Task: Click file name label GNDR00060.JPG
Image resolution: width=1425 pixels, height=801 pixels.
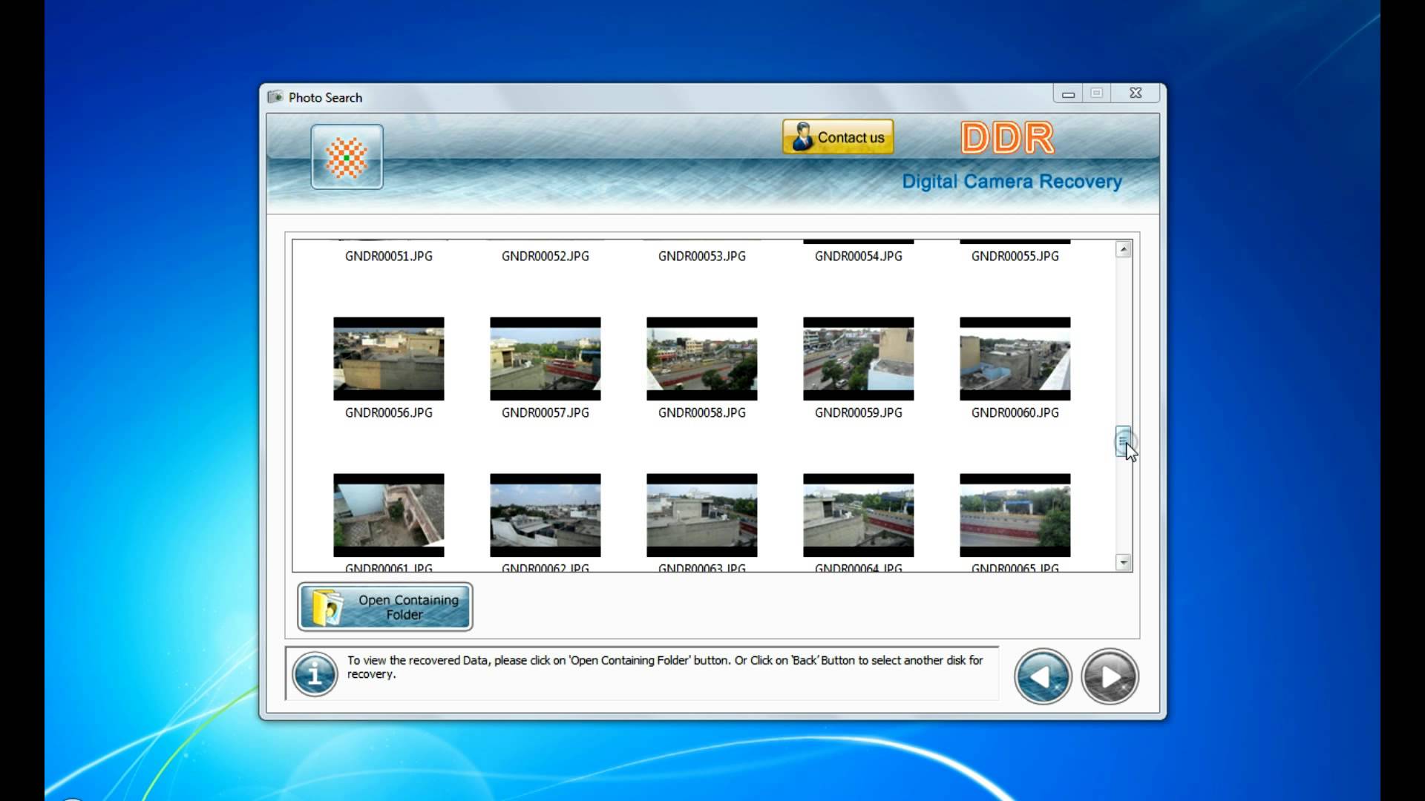Action: point(1015,412)
